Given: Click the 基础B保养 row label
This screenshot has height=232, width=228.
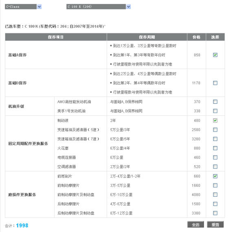Looking at the screenshot, I should click(x=18, y=83).
